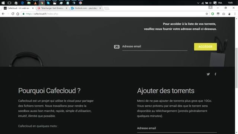Click the vertical page scrollbar thumb

pos(237,68)
